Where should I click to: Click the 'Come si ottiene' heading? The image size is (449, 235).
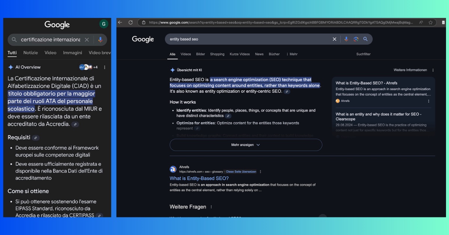coord(28,191)
